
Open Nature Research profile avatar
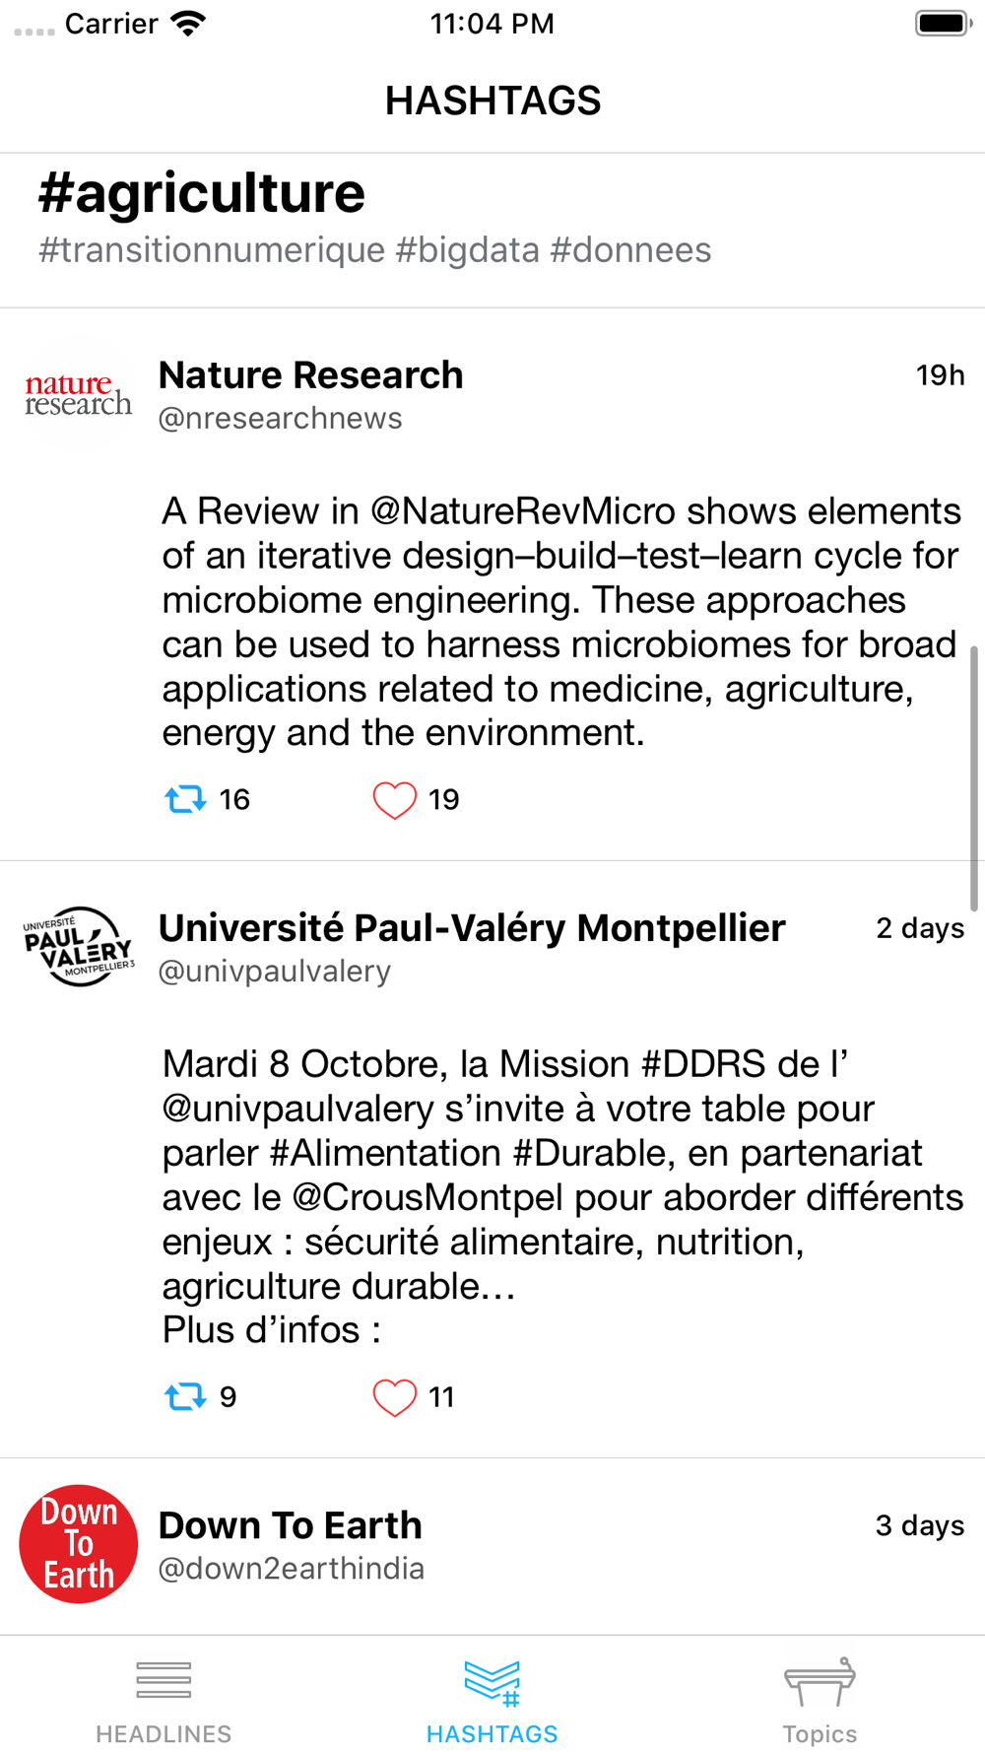[x=79, y=394]
